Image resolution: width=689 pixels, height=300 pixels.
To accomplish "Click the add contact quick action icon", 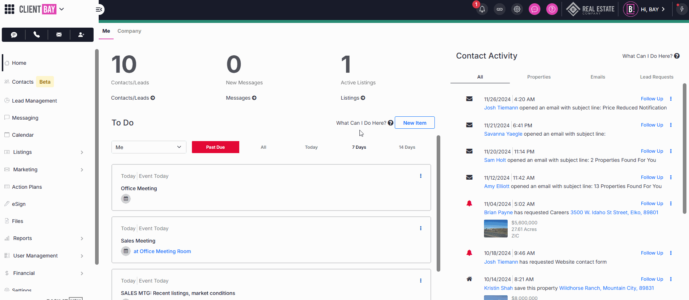I will [x=82, y=35].
